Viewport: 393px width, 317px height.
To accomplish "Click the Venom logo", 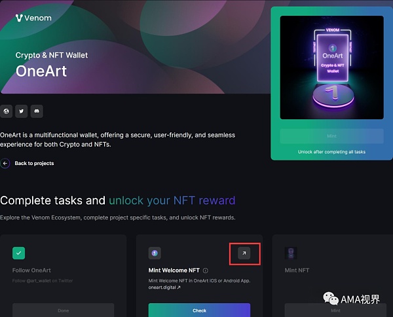I will pyautogui.click(x=33, y=18).
